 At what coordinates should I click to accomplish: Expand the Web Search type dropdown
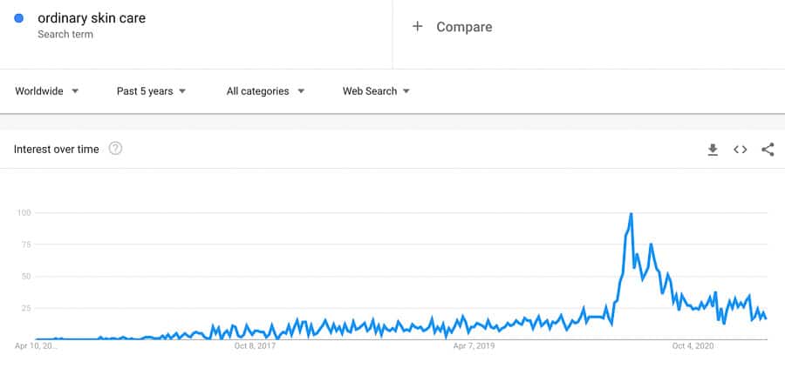[x=376, y=91]
